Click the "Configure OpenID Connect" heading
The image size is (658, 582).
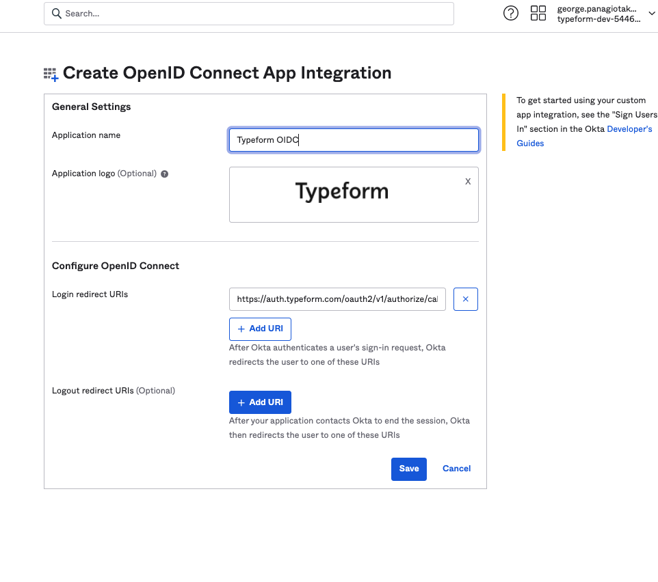point(116,266)
